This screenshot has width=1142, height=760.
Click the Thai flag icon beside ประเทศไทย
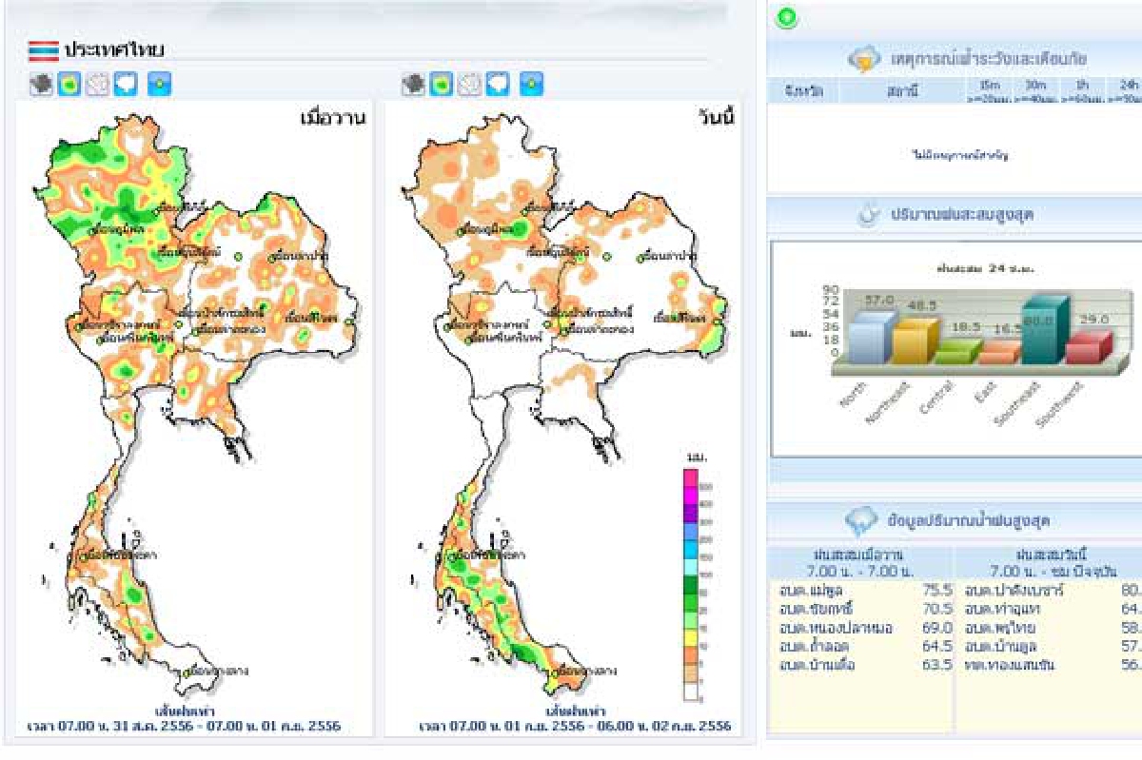click(x=44, y=50)
